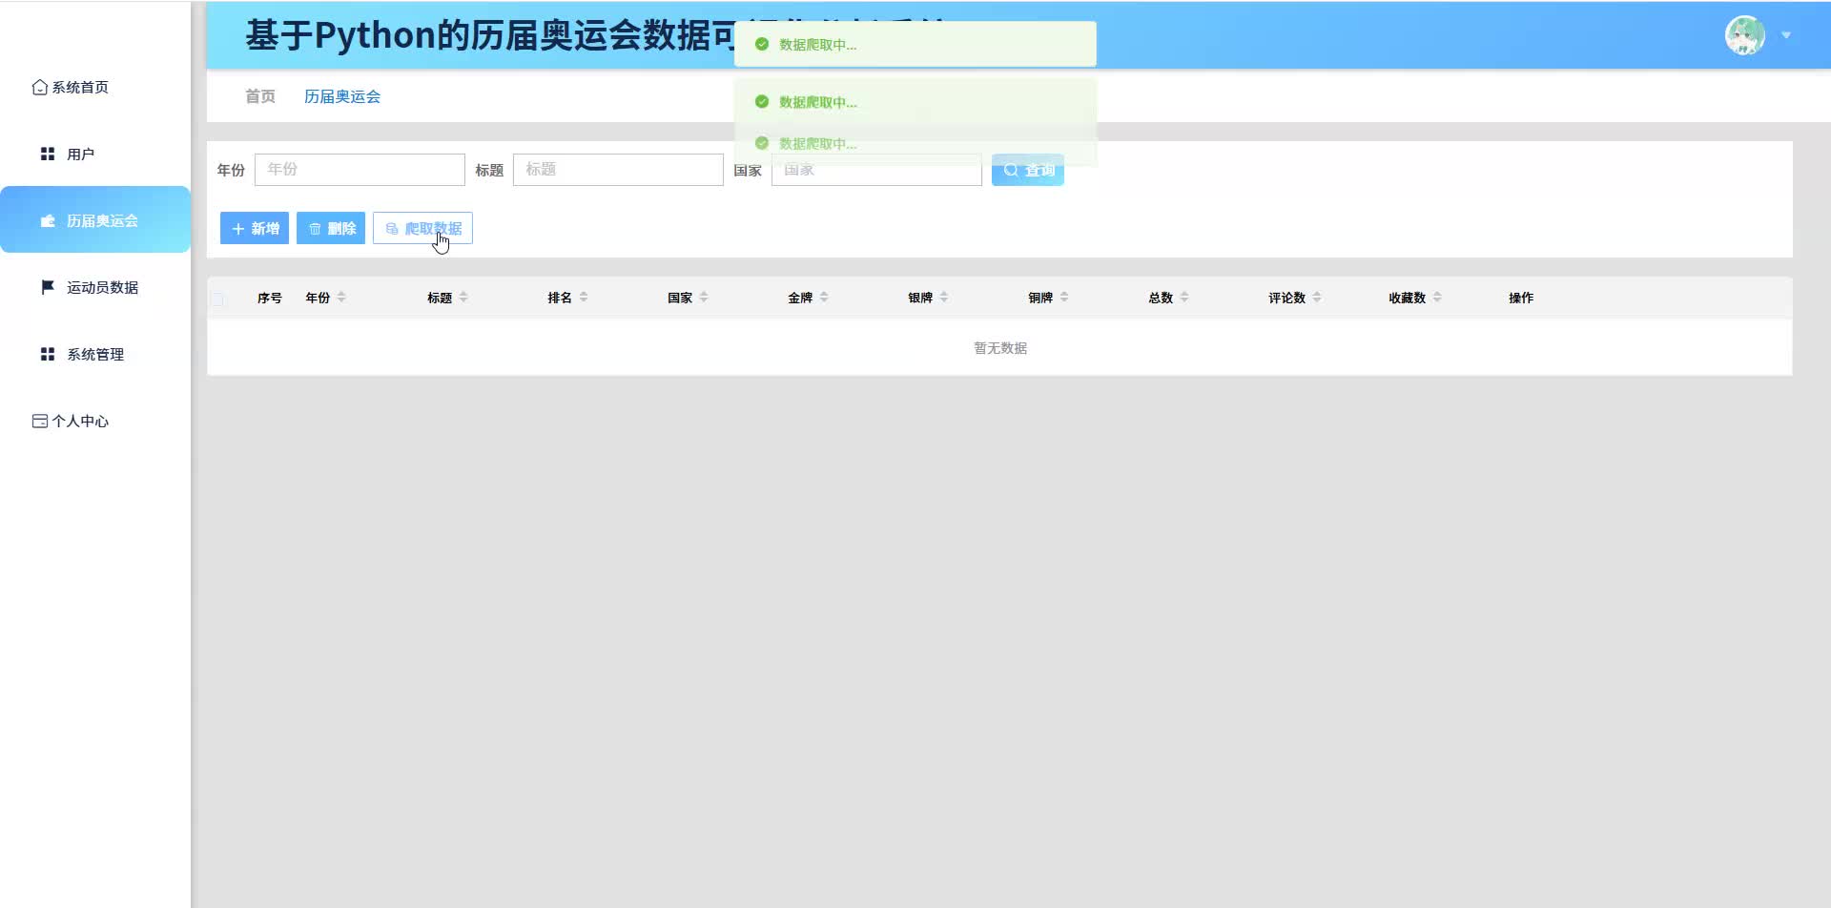The image size is (1831, 908).
Task: Sort table by 铜牌 column
Action: tap(1064, 298)
